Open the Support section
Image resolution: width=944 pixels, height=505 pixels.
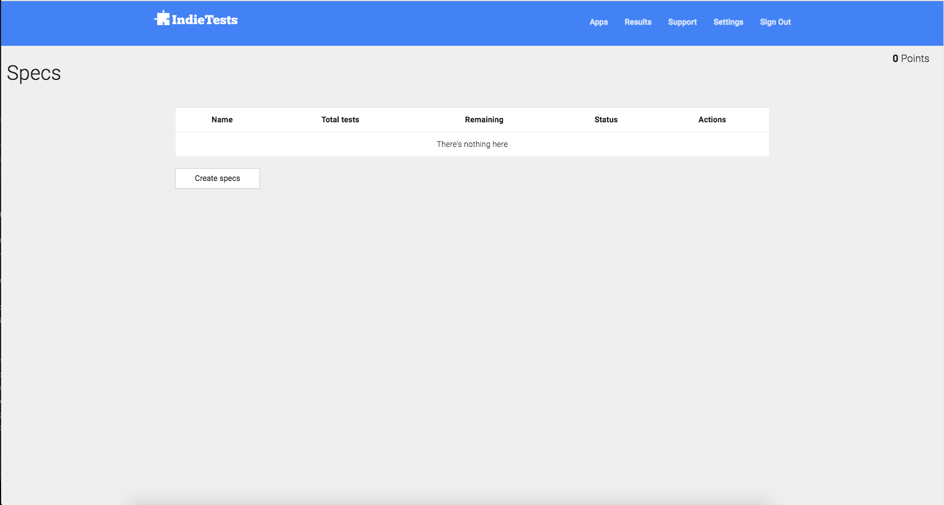(x=682, y=22)
